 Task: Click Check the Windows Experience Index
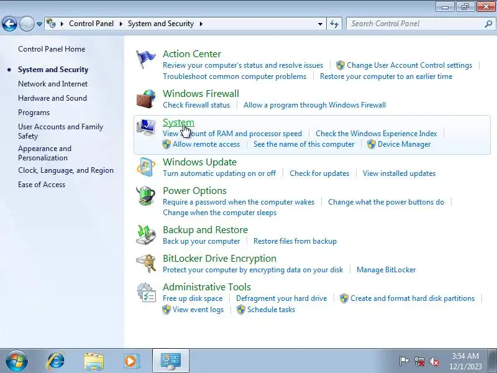[376, 134]
